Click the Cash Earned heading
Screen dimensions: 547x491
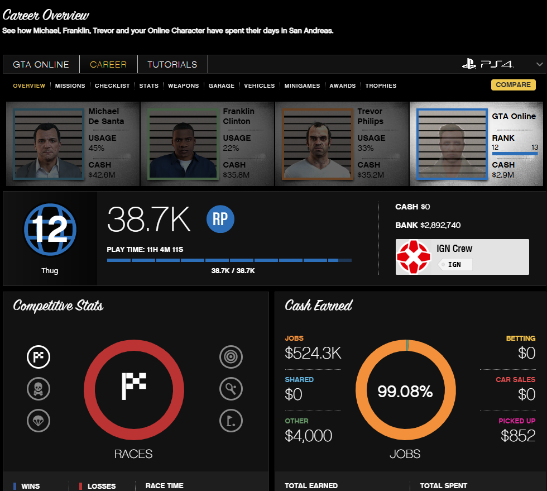tap(319, 306)
